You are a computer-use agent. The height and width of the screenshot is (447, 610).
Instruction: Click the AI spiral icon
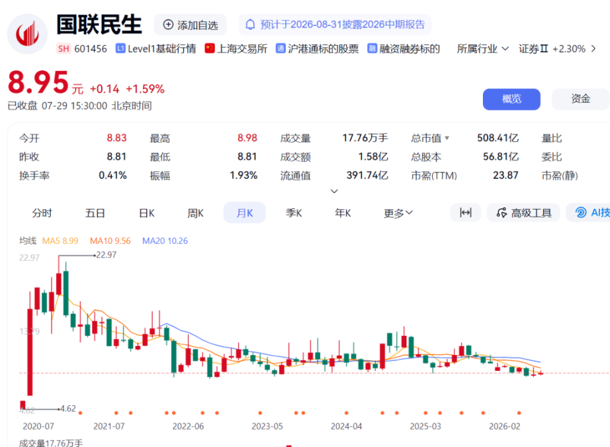(581, 213)
